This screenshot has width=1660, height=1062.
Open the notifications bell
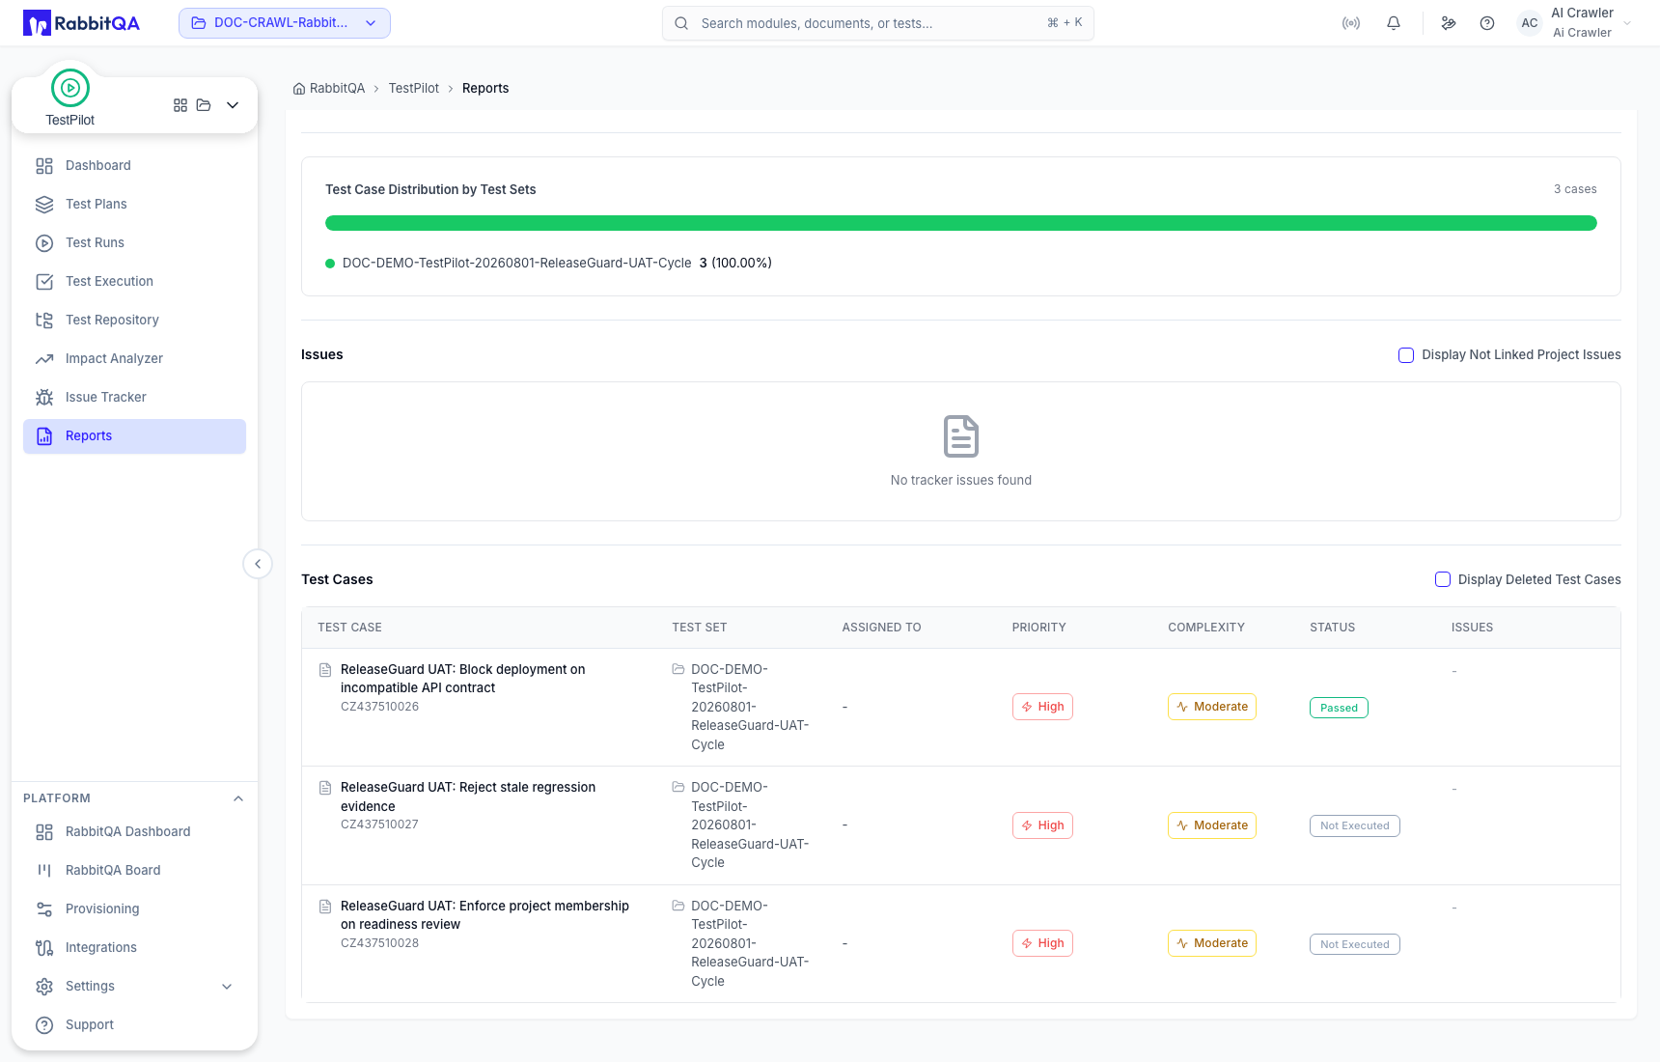tap(1394, 23)
